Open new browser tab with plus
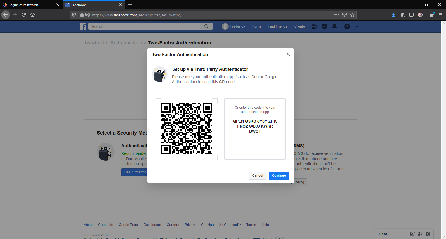This screenshot has height=239, width=446. (130, 5)
